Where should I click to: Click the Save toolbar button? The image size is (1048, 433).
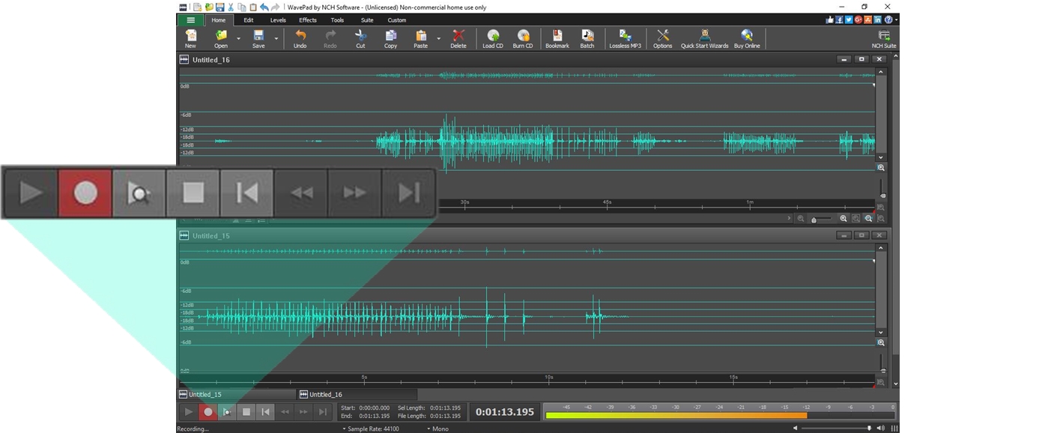[258, 39]
